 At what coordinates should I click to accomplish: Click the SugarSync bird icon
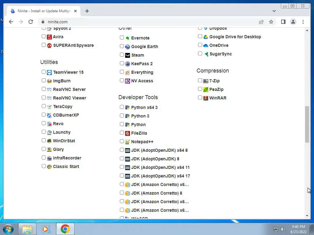coord(206,54)
